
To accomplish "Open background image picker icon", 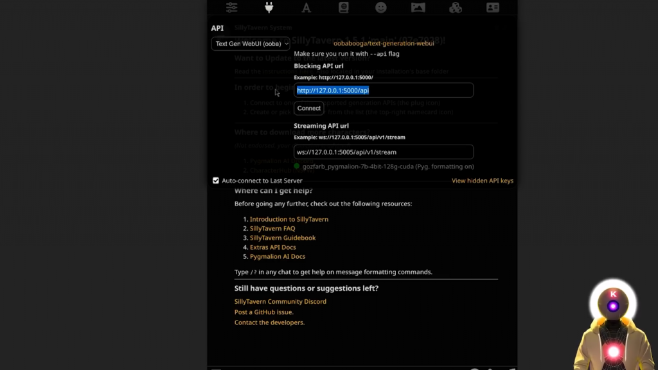I will point(418,8).
